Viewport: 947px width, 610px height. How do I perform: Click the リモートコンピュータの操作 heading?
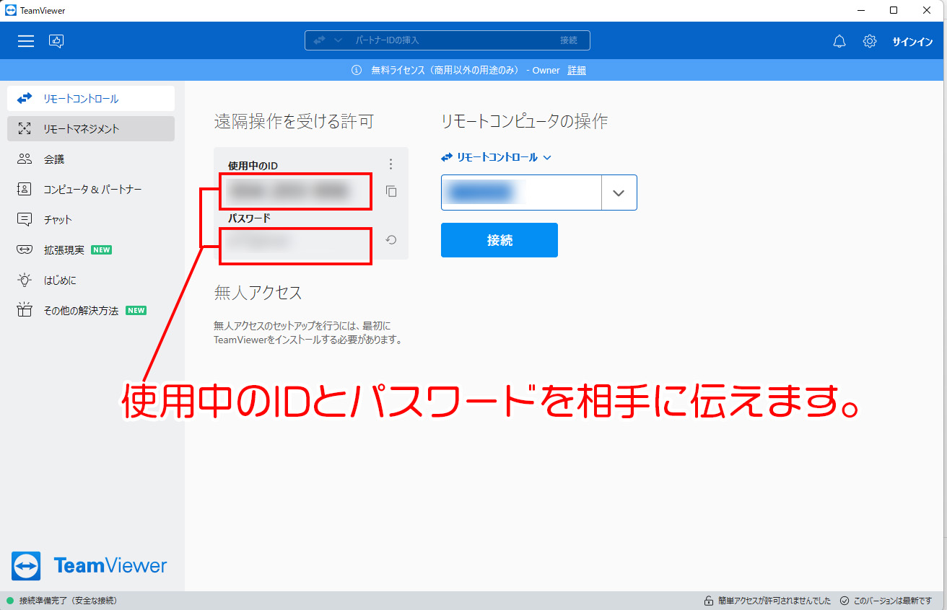pyautogui.click(x=525, y=122)
